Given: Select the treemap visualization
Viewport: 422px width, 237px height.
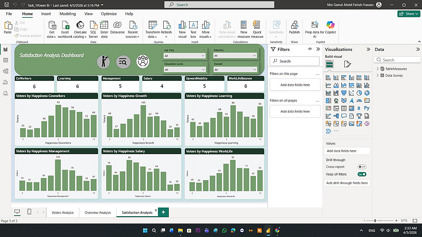Looking at the screenshot, I should click(328, 101).
